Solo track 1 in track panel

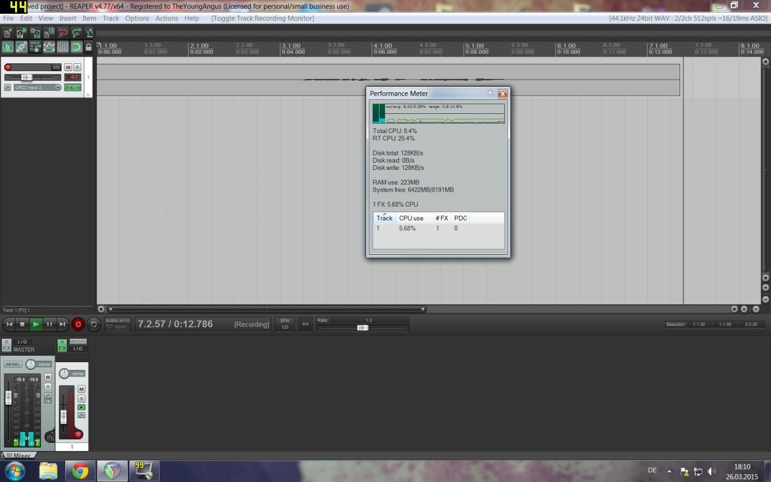pyautogui.click(x=77, y=67)
